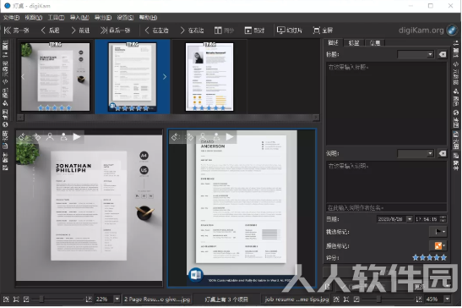Open the Export menu (导出)
Viewport: 462px width, 308px height.
click(103, 18)
